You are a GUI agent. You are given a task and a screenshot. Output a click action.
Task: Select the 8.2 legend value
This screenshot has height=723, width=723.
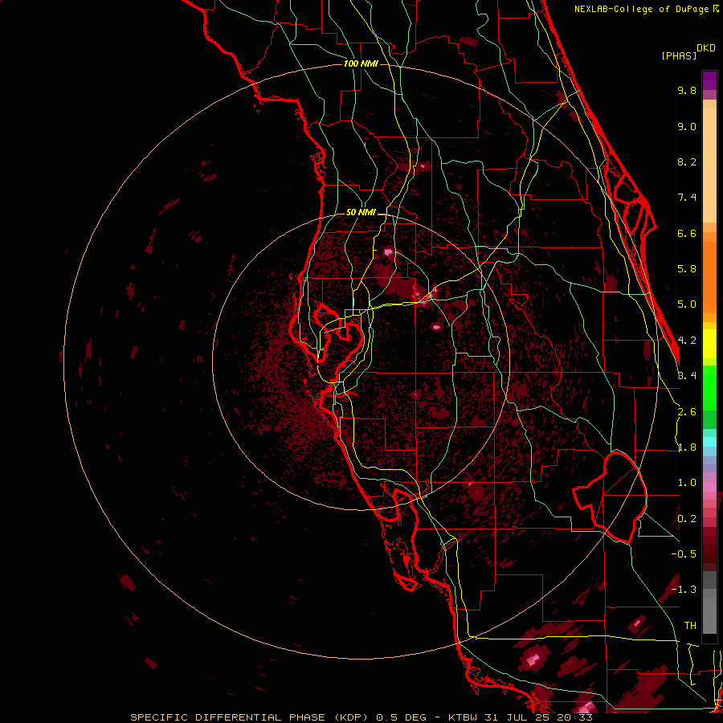[x=687, y=161]
